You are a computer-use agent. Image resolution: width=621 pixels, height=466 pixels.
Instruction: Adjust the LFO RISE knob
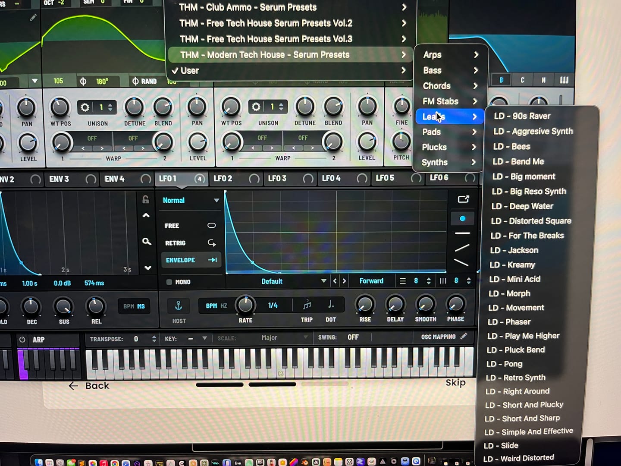click(365, 304)
